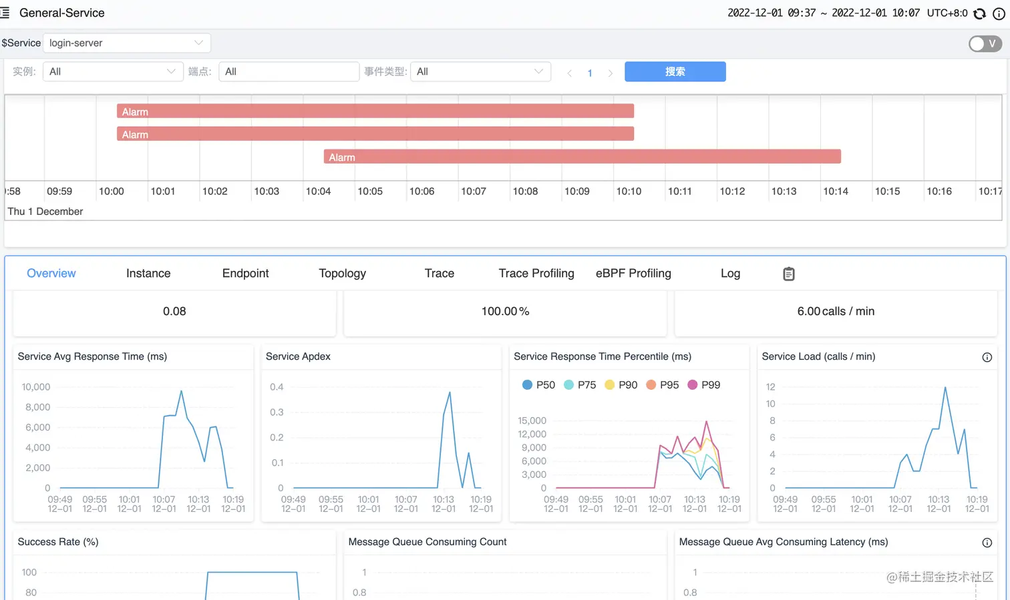The height and width of the screenshot is (600, 1010).
Task: Switch to the Trace Profiling tab
Action: [536, 273]
